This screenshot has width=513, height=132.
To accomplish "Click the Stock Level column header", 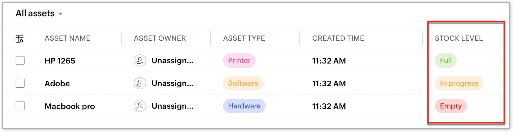I will click(x=459, y=38).
